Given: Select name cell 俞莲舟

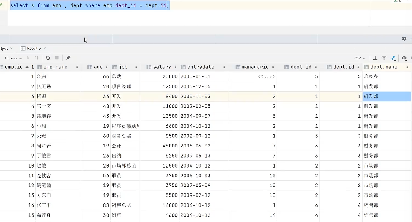Looking at the screenshot, I should (58, 215).
